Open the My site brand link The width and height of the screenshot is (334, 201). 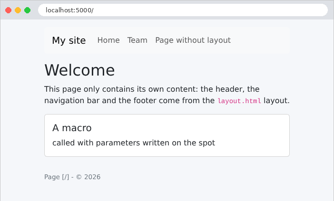pos(69,40)
